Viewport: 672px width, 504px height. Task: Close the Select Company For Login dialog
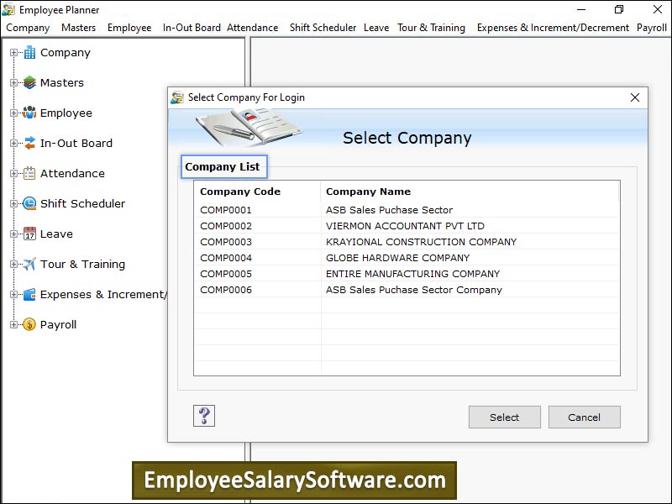[635, 97]
